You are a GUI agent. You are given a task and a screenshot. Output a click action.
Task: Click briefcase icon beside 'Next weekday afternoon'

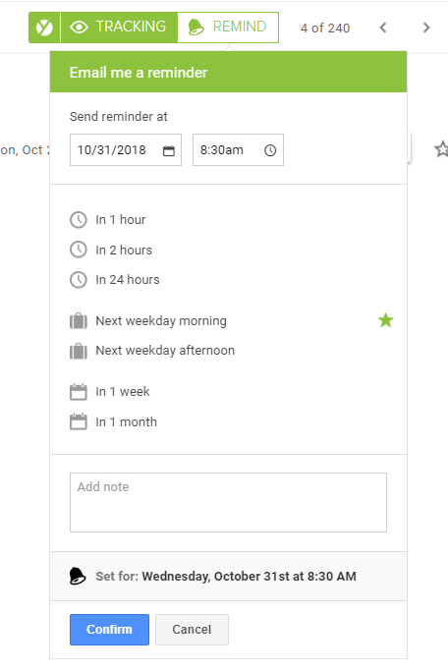coord(79,351)
